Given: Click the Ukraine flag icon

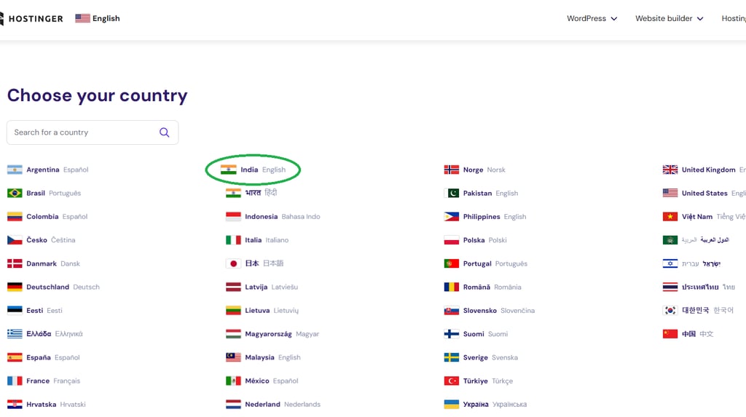Looking at the screenshot, I should click(x=452, y=404).
